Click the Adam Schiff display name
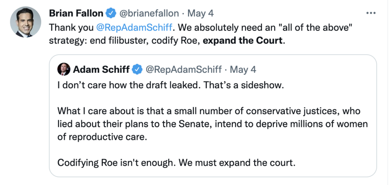 pyautogui.click(x=100, y=69)
